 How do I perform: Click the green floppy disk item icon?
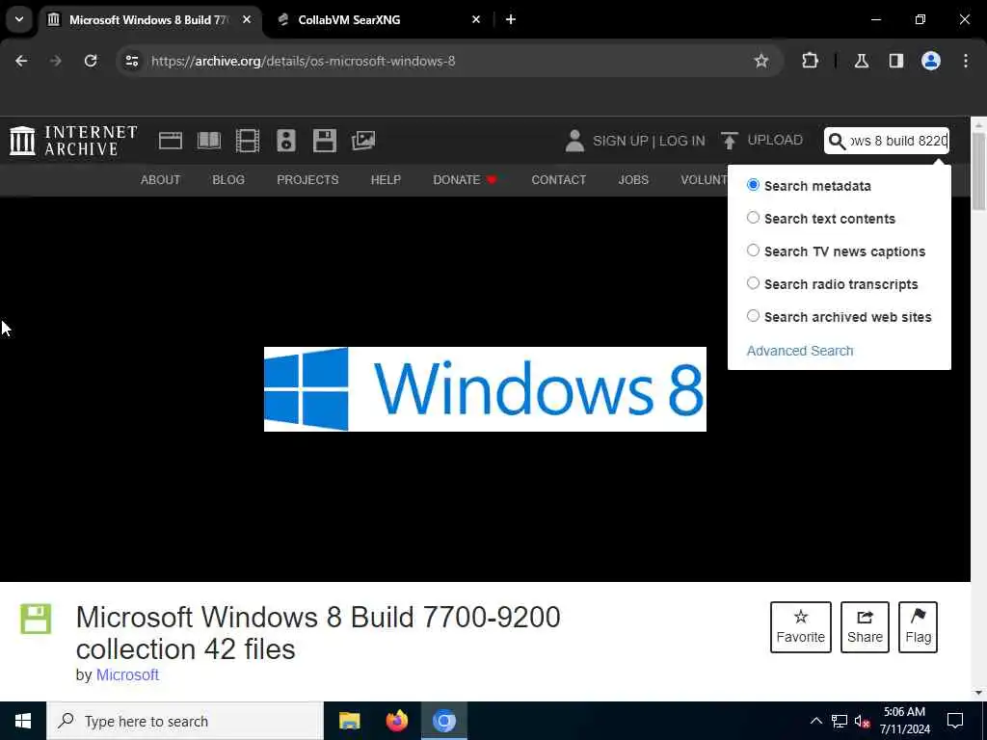[x=36, y=619]
